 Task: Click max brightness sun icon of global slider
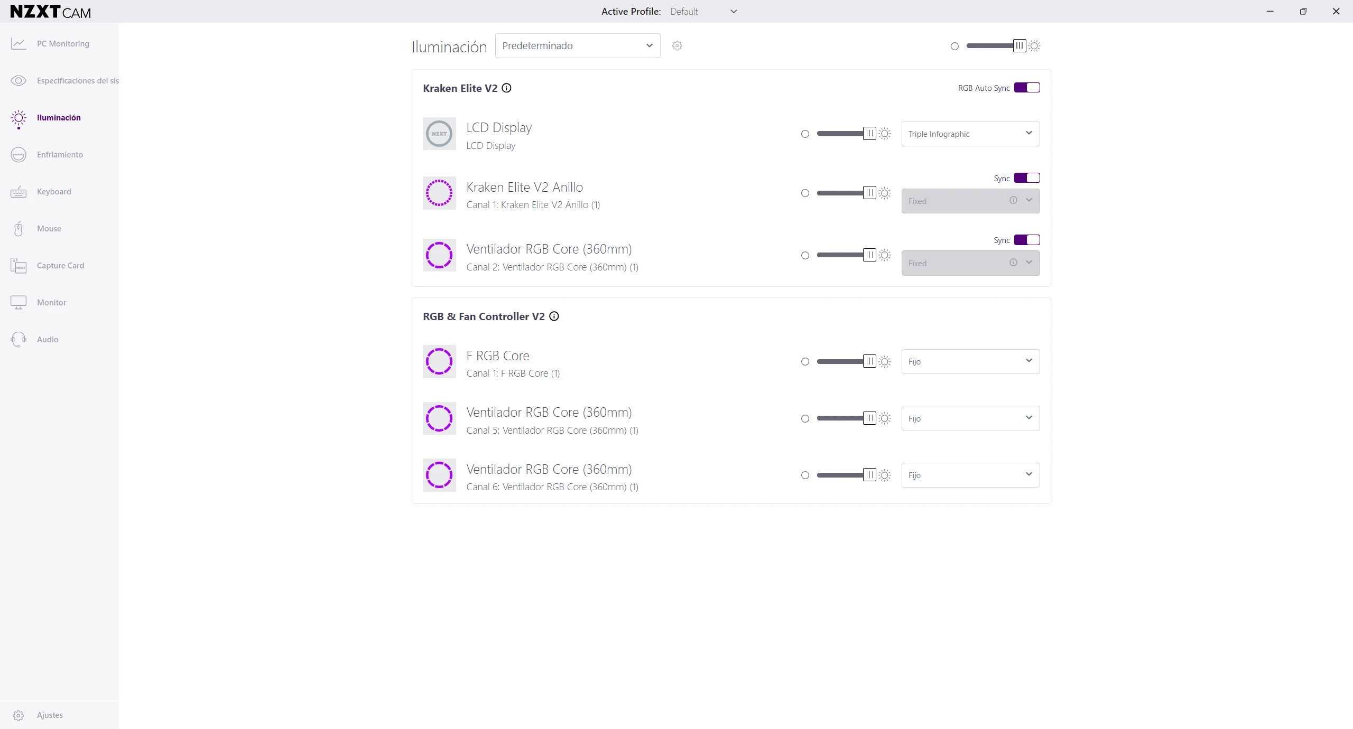[1034, 46]
